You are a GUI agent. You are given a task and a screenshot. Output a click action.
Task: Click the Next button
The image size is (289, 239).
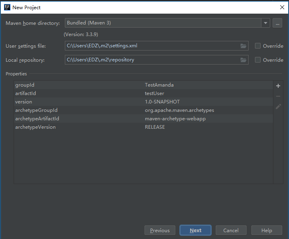[195, 230]
